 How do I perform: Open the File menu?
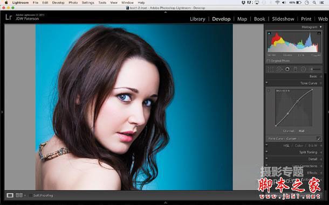(35, 3)
